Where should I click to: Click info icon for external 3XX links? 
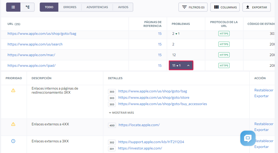tap(13, 141)
